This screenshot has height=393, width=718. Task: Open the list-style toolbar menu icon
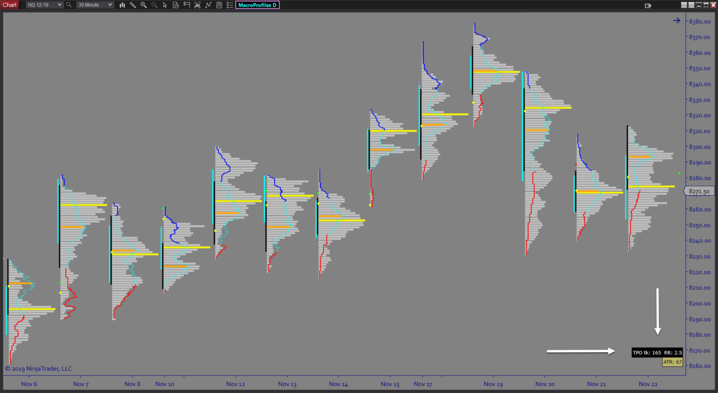[x=229, y=5]
